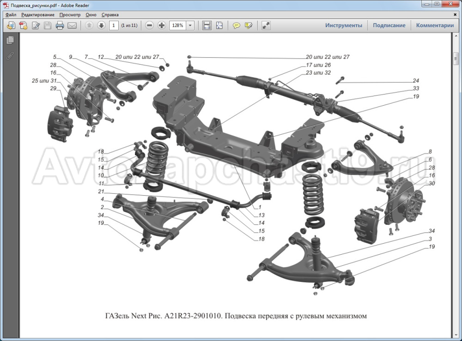This screenshot has height=341, width=462.
Task: Show the Attachments paperclip panel
Action: pyautogui.click(x=10, y=56)
